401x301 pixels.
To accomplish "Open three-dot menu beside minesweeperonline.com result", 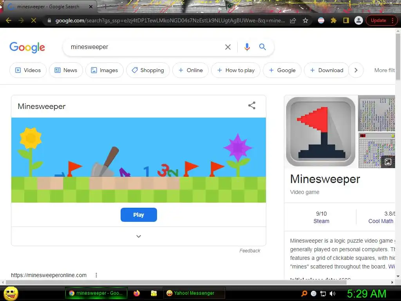I will click(96, 275).
